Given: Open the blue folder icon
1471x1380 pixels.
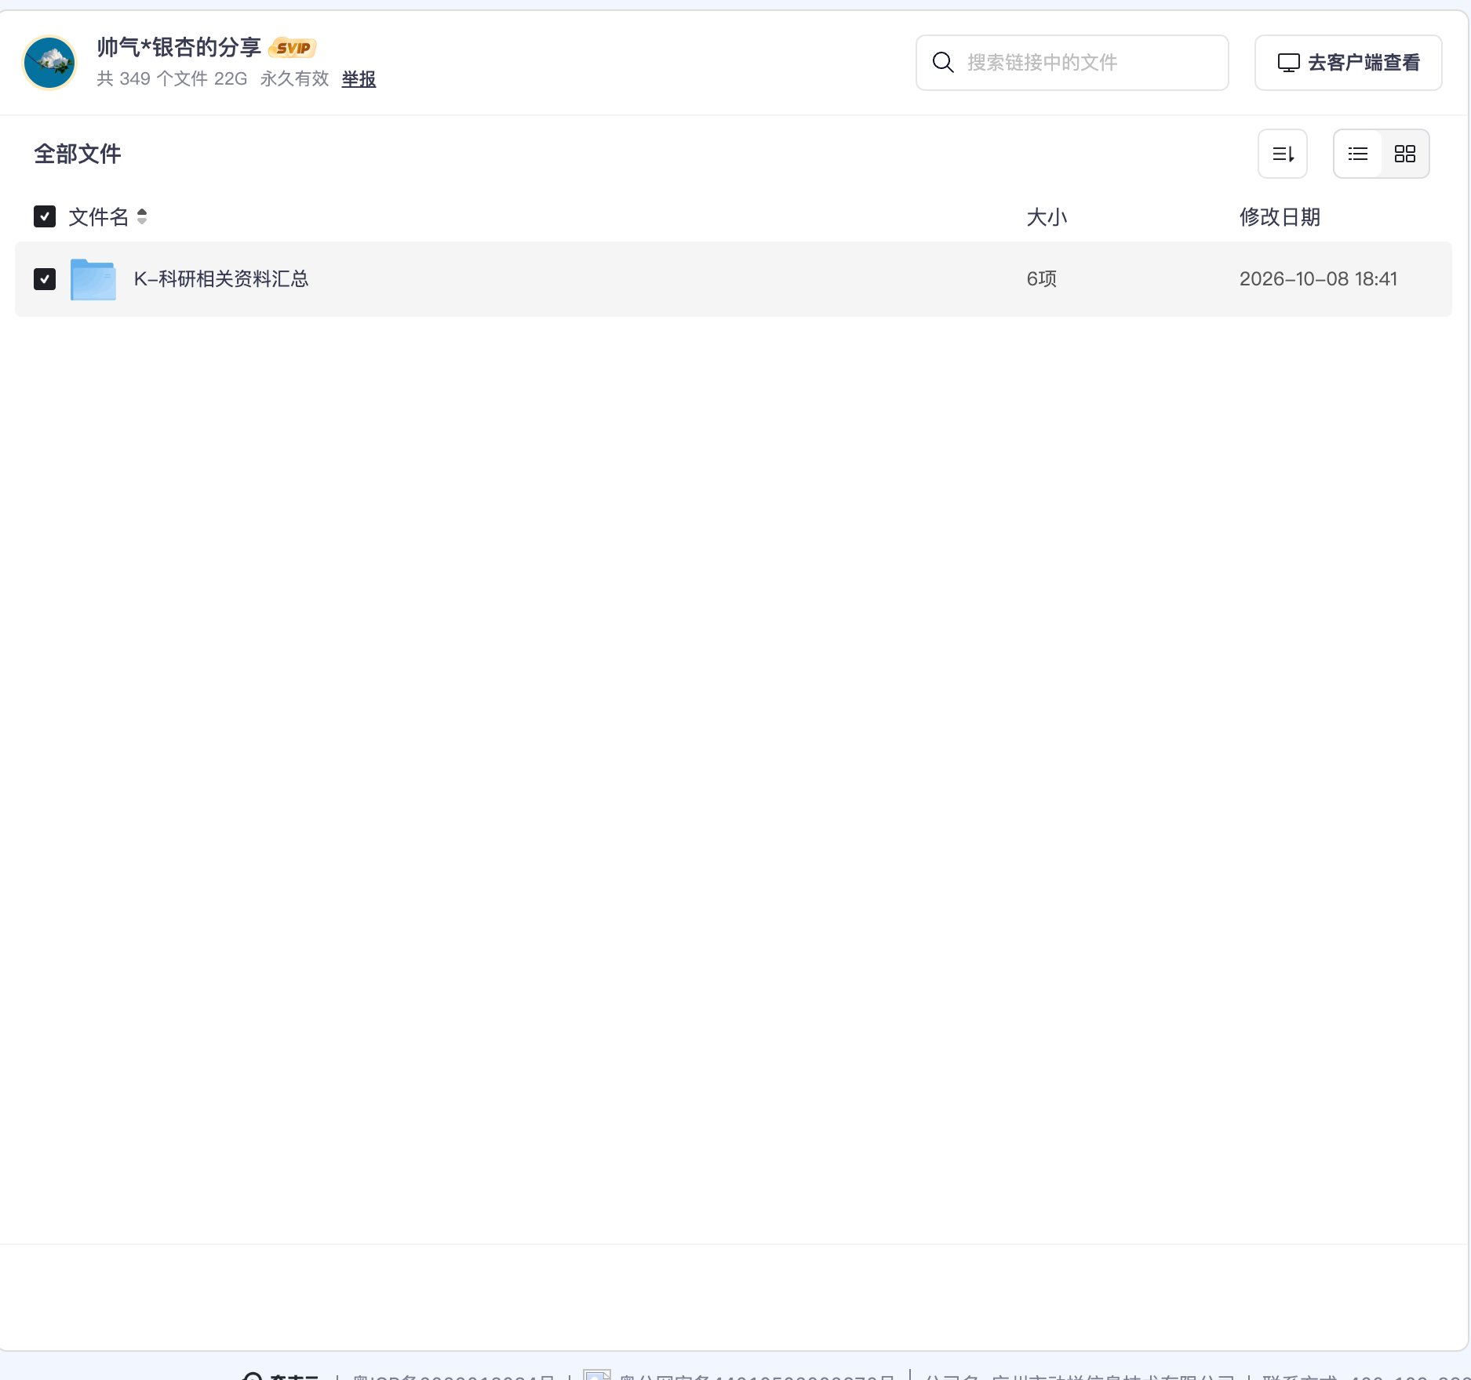Looking at the screenshot, I should 93,279.
